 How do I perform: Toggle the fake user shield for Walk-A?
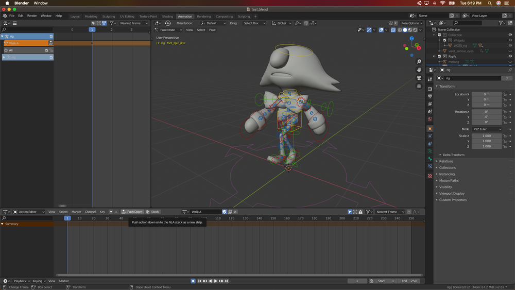click(225, 212)
